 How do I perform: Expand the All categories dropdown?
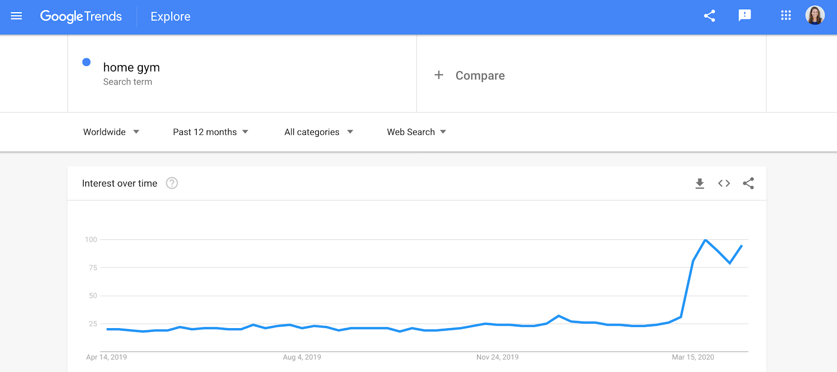[x=319, y=132]
